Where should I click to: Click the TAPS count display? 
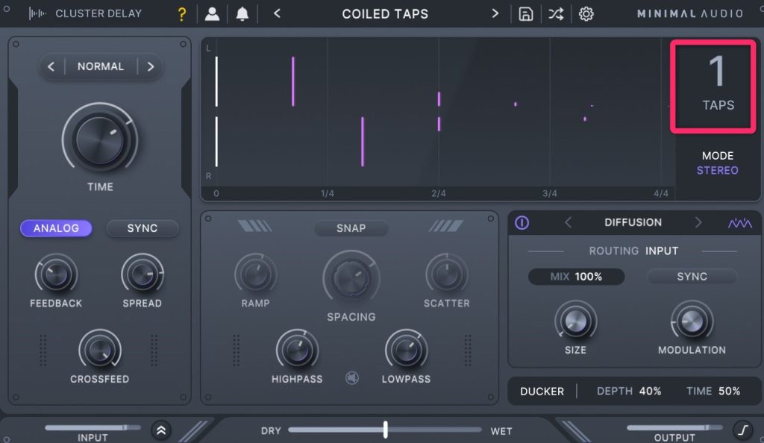(x=717, y=87)
